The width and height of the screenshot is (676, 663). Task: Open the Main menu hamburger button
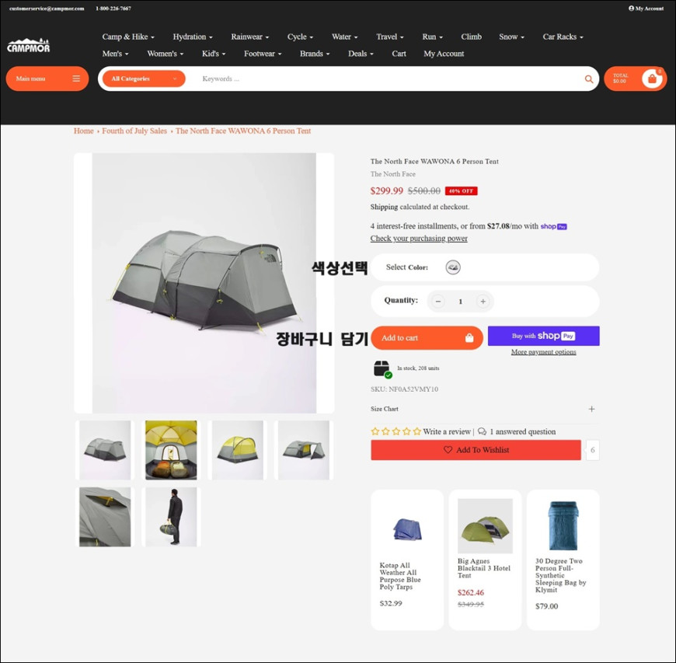[47, 79]
